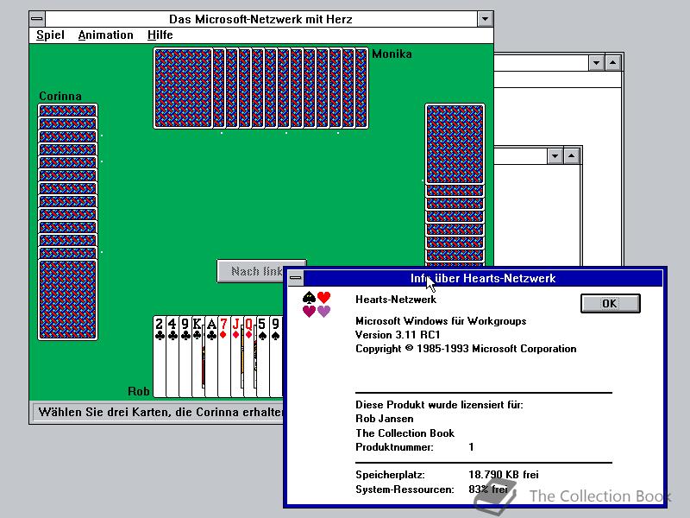The width and height of the screenshot is (690, 518).
Task: Confirm the info dialog with OK
Action: [611, 304]
